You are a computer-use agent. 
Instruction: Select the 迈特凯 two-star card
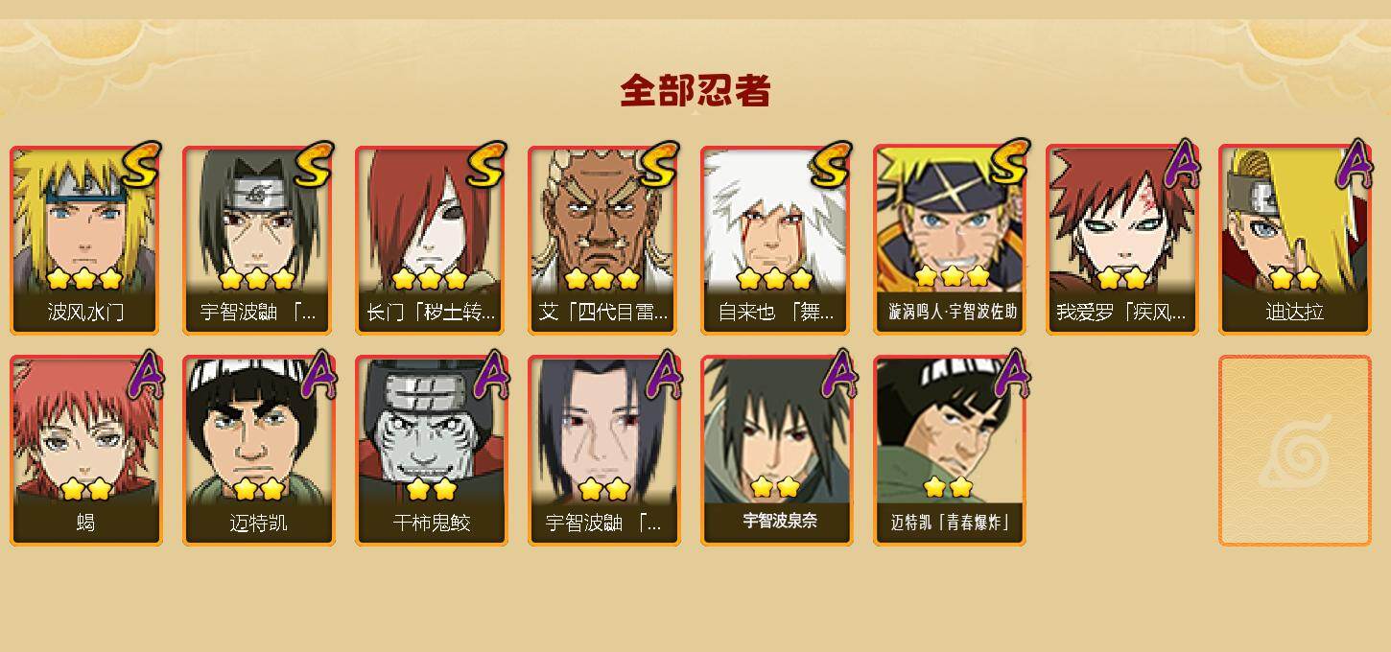pos(259,451)
